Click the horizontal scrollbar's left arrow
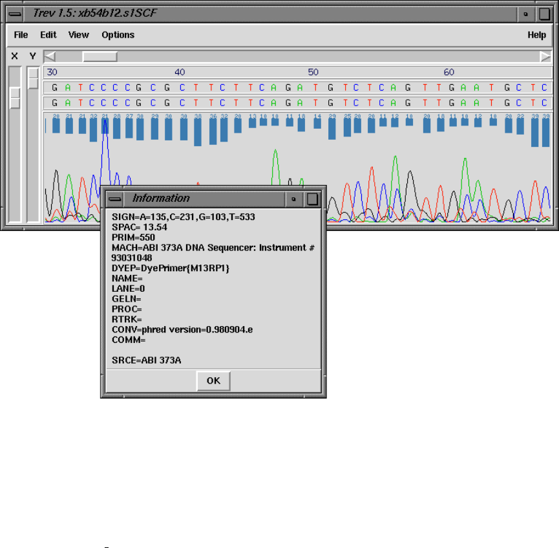 point(50,56)
